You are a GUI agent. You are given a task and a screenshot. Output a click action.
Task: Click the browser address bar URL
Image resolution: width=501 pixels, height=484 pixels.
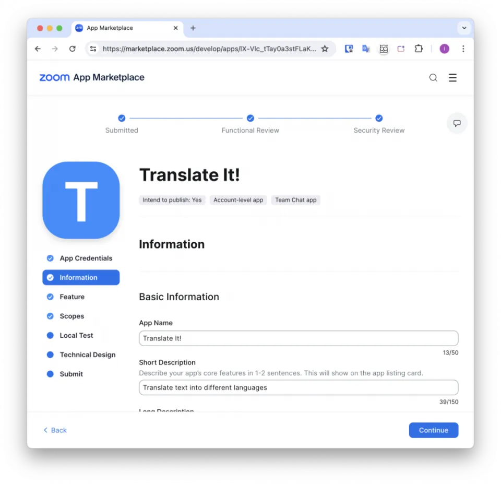209,49
